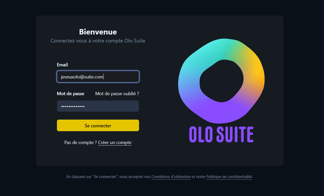Click the Connectez-vous à votre compte subtitle
Screen dimensions: 324x196
click(98, 41)
